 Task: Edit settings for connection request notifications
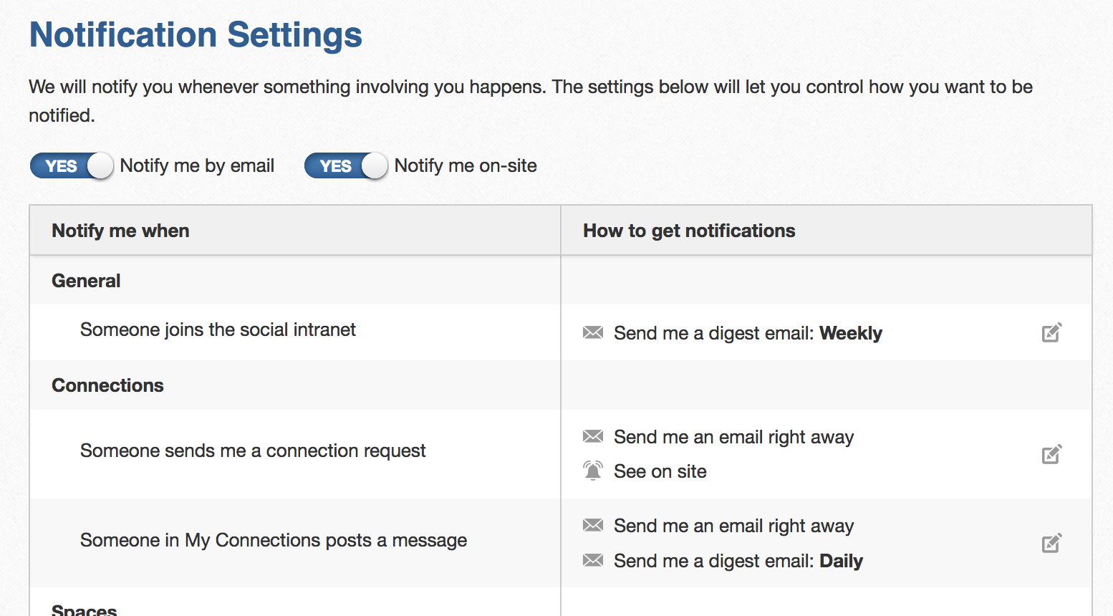pos(1051,454)
